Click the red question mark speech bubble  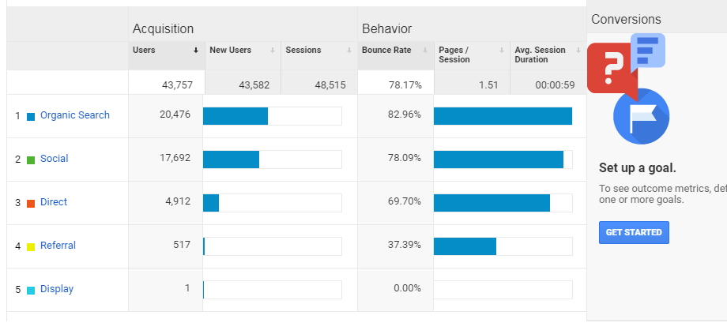609,69
